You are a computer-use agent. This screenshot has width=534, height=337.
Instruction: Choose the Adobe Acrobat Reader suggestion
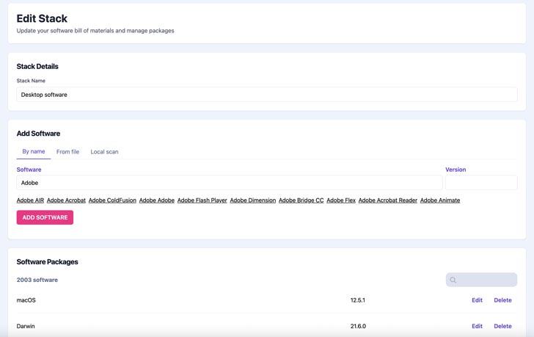click(x=387, y=200)
